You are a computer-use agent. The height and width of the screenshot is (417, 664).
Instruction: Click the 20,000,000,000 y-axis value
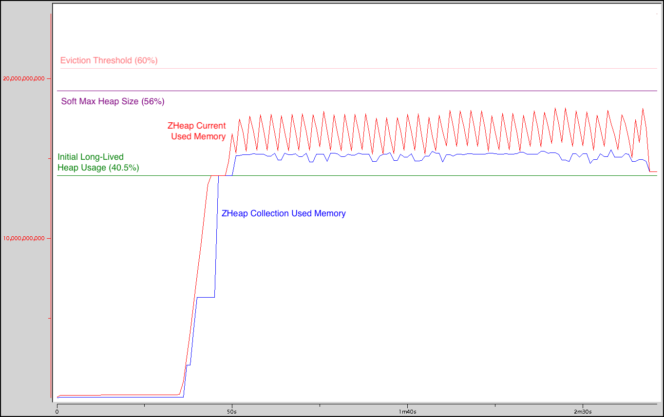(24, 78)
